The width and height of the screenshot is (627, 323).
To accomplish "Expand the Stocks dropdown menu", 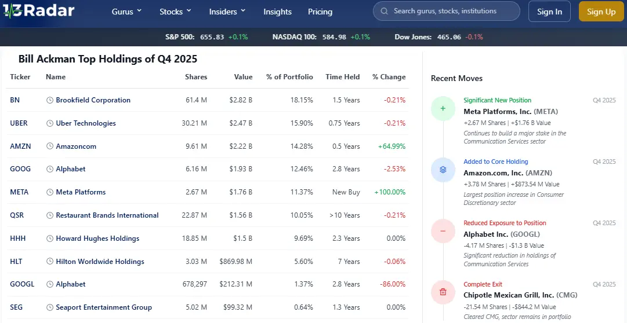I will coord(175,12).
